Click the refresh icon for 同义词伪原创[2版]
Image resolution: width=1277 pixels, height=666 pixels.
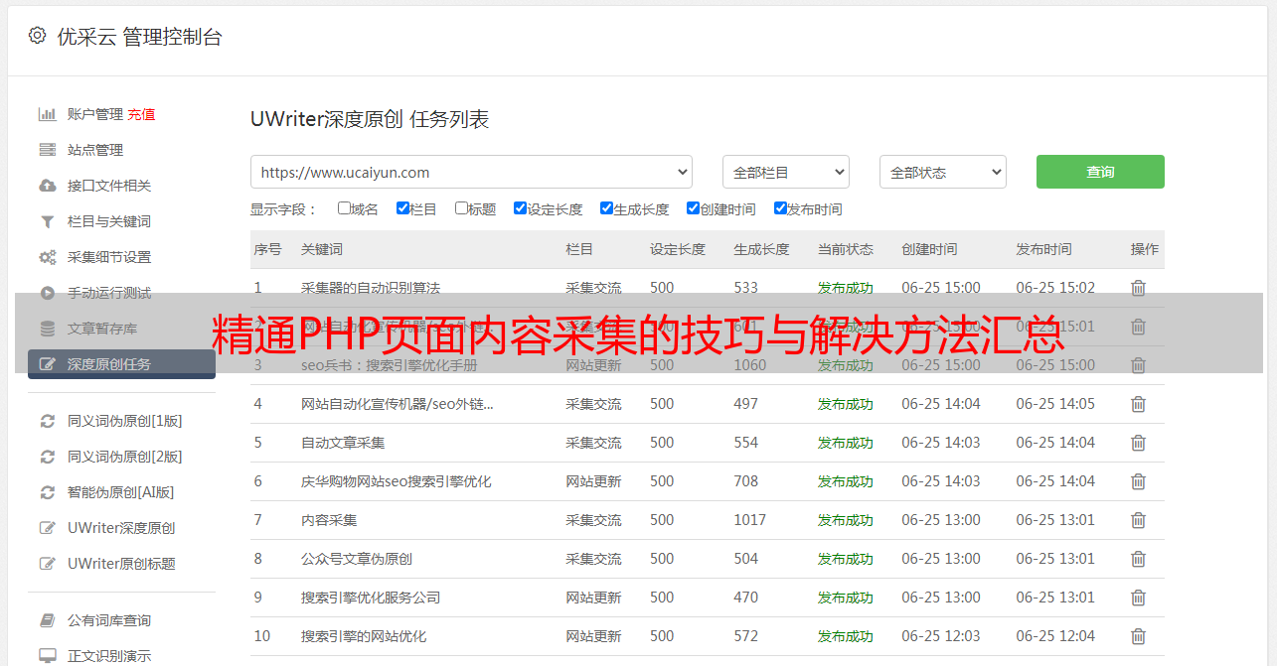pos(47,457)
